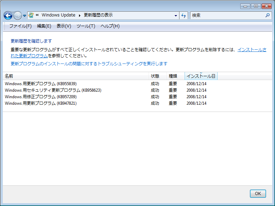Screen dimensions: 275x206
Task: Select the セキュリティ更新プログラム KB958623 row
Action: pos(137,90)
